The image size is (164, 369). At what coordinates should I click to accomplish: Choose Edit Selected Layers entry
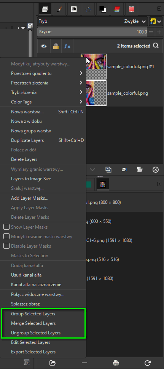[x=43, y=342]
